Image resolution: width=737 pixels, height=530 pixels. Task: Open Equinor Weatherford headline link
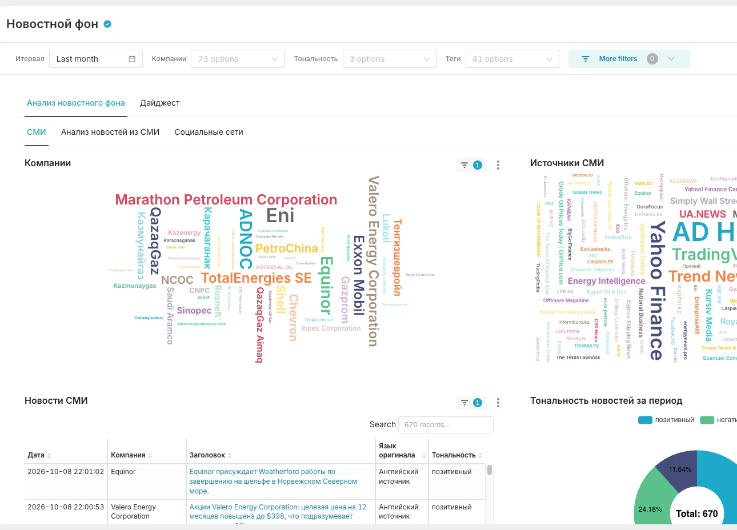coord(273,481)
